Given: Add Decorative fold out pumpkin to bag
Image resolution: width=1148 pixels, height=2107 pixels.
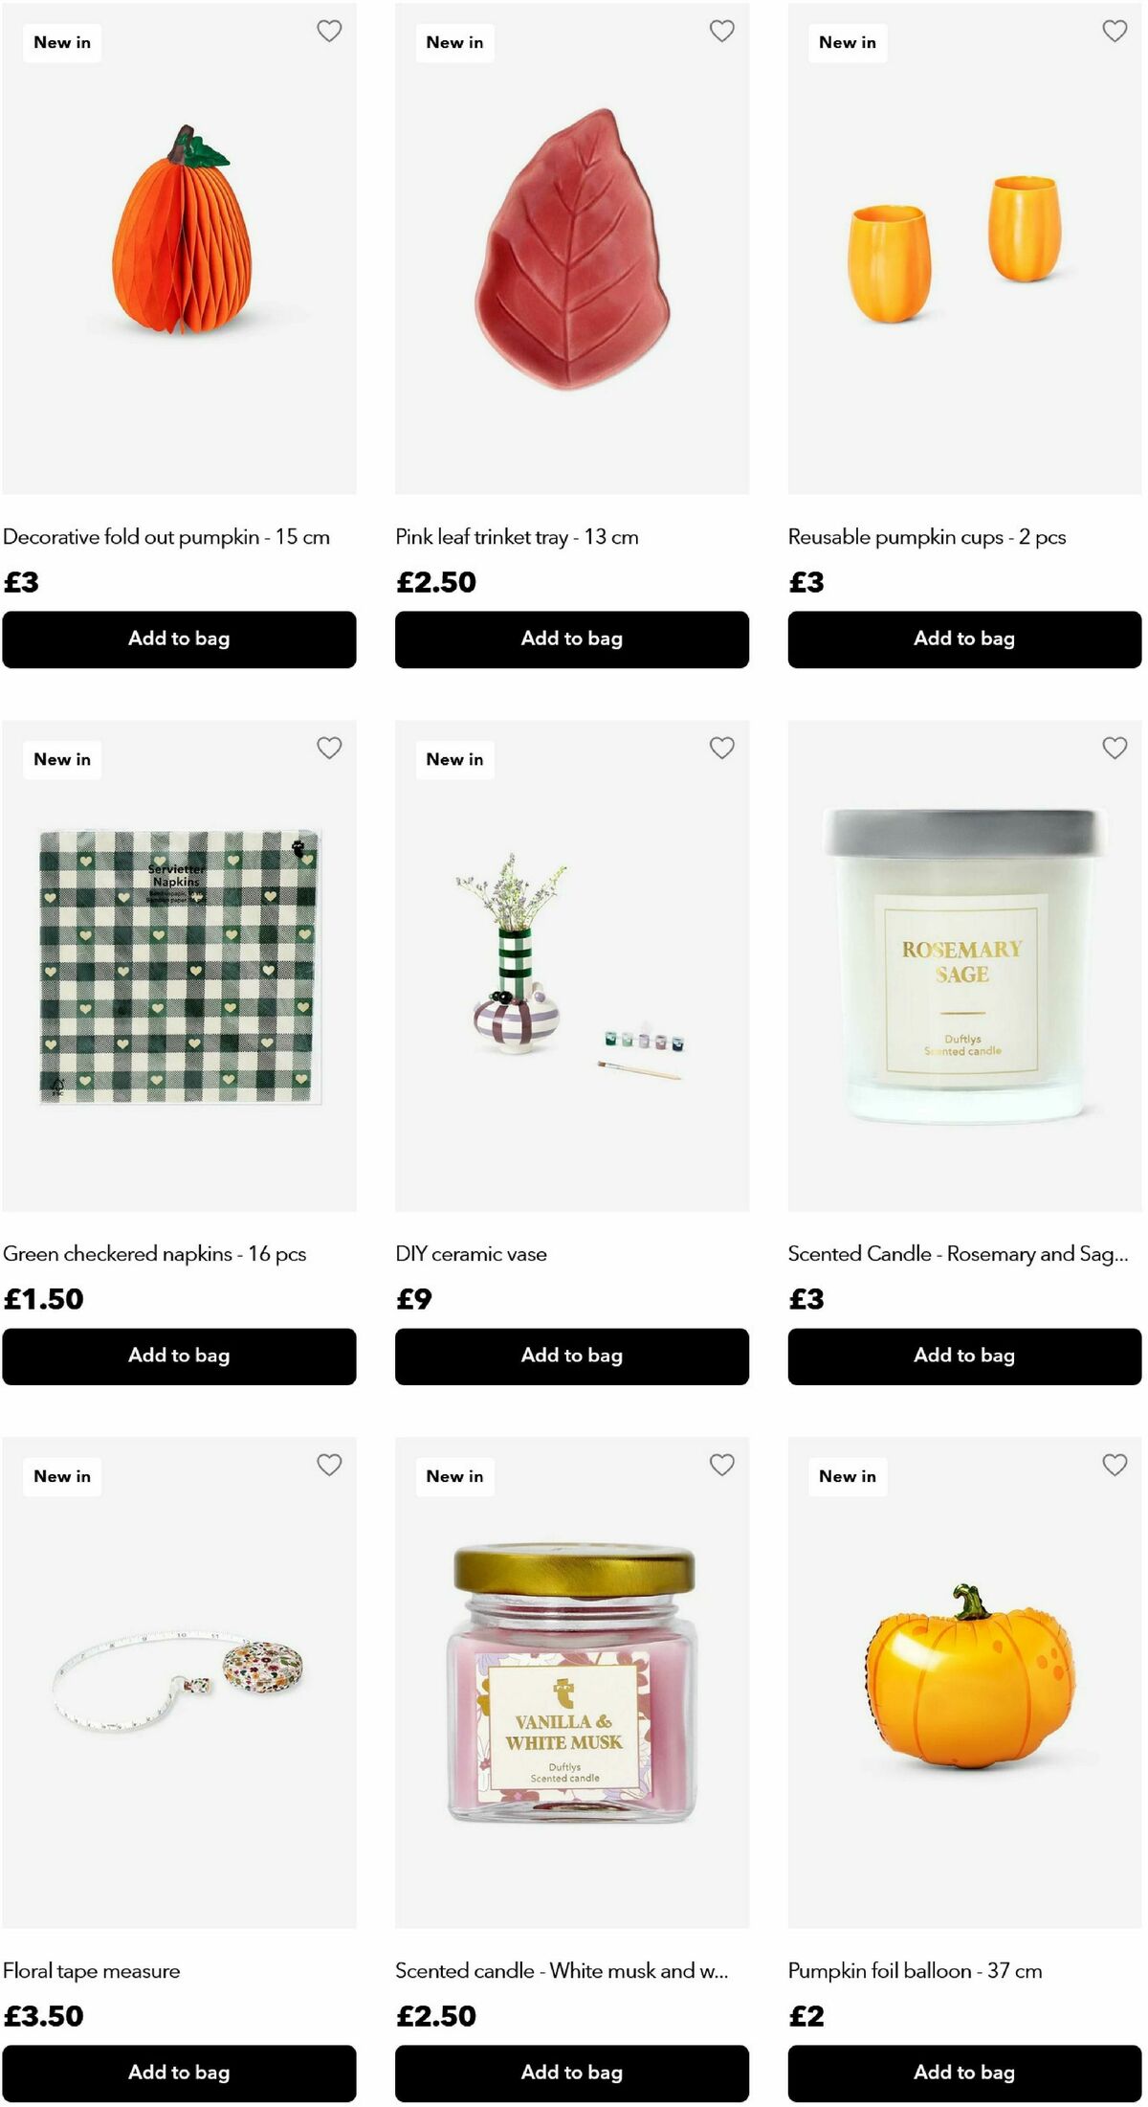Looking at the screenshot, I should pyautogui.click(x=179, y=639).
